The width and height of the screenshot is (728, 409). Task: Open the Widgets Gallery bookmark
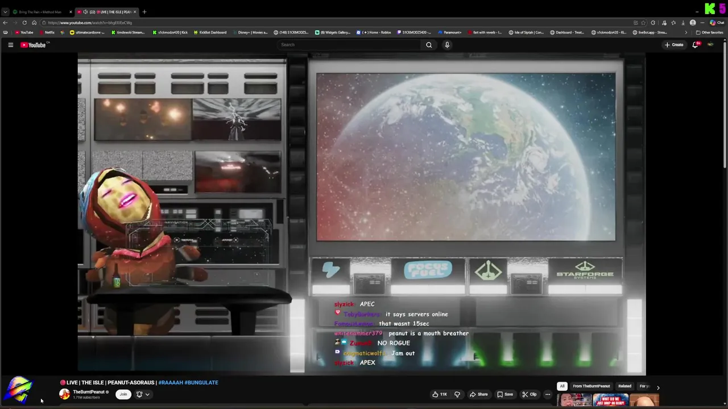coord(333,32)
